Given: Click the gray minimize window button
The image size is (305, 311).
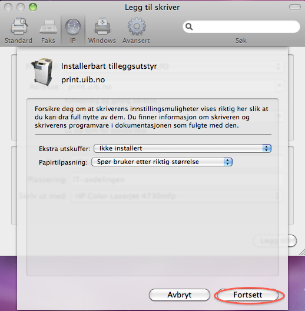Looking at the screenshot, I should [x=21, y=7].
